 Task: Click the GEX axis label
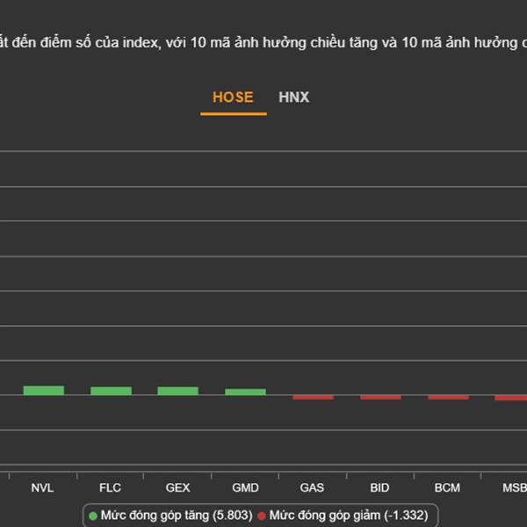177,487
